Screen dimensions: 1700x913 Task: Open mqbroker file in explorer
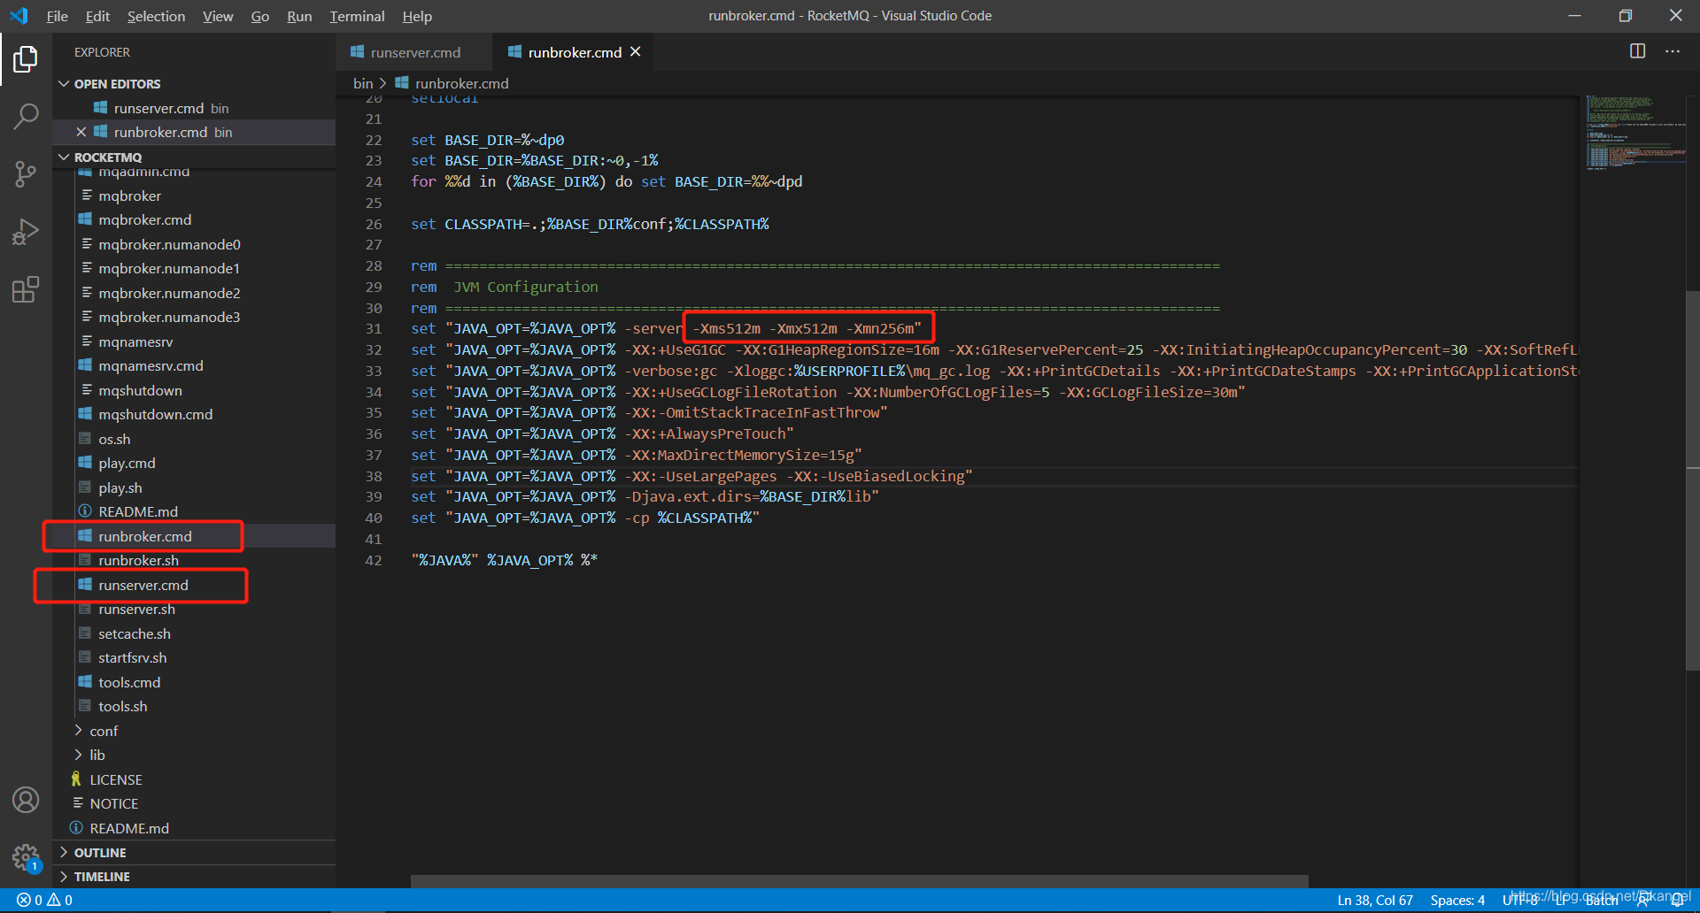click(x=194, y=196)
